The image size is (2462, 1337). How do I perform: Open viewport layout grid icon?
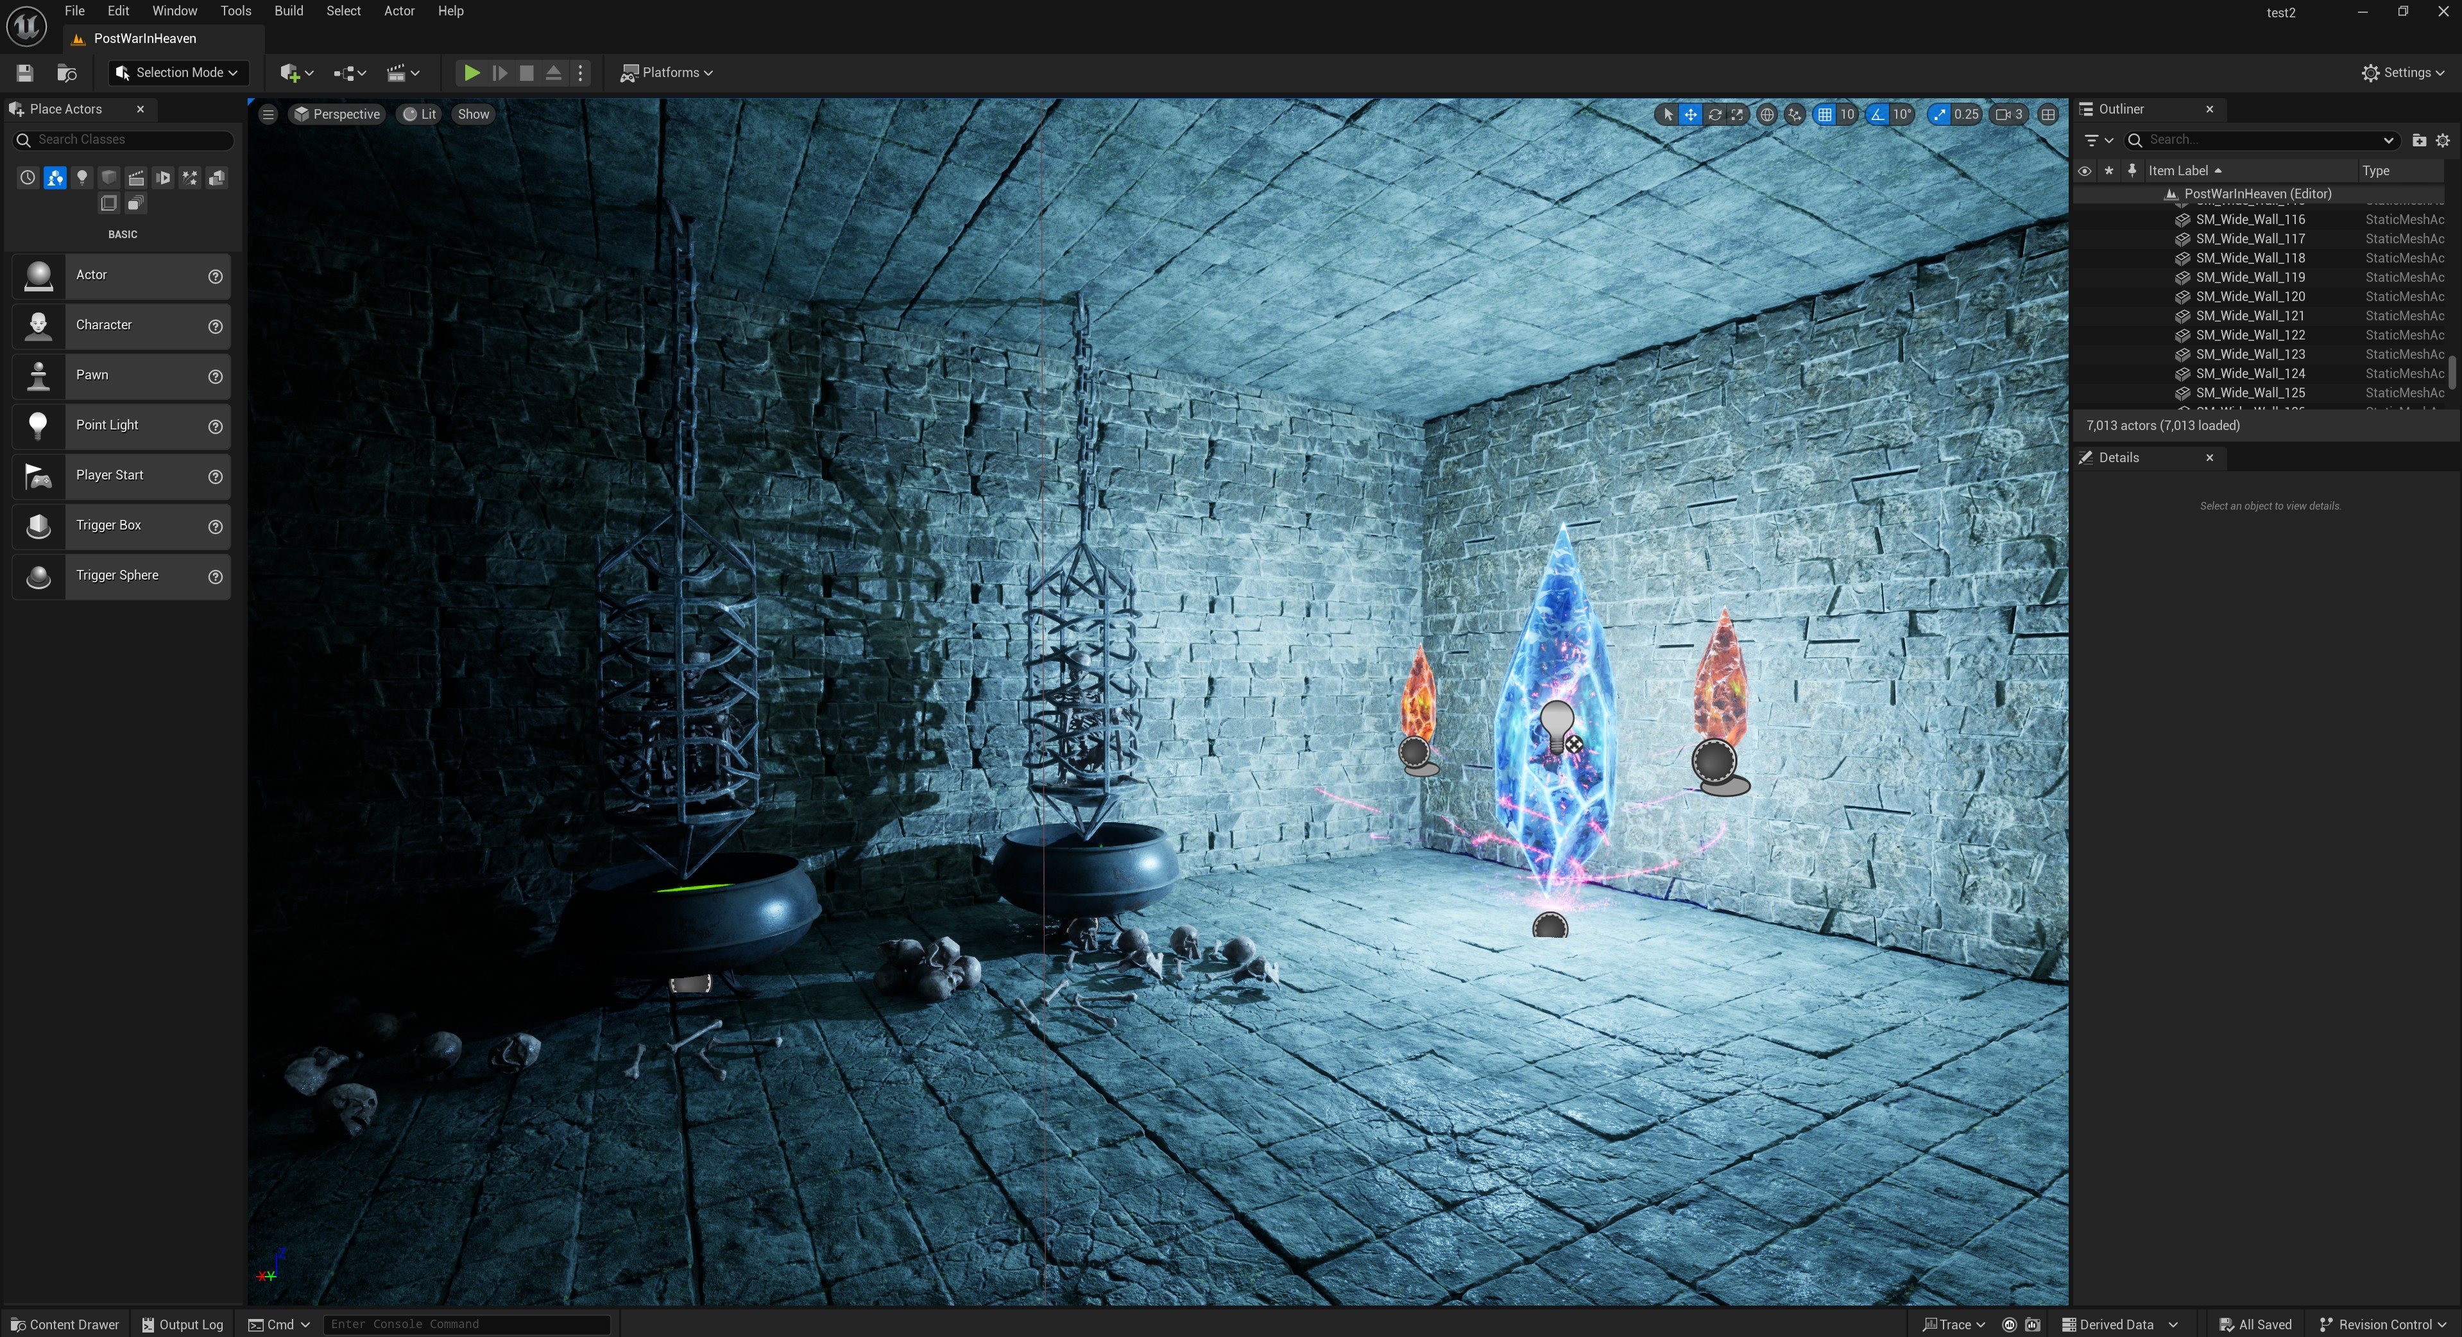click(x=2048, y=115)
